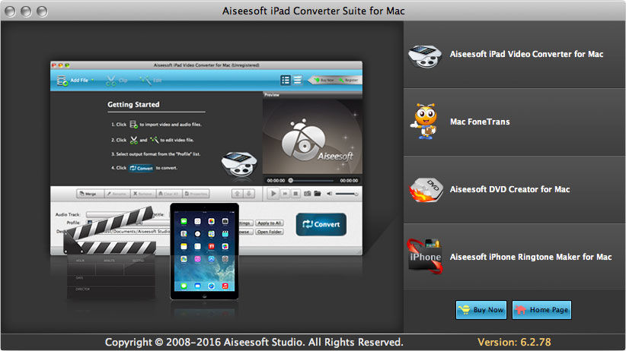Viewport: 626px width, 351px height.
Task: Click the volume slider in the preview player
Action: click(347, 194)
